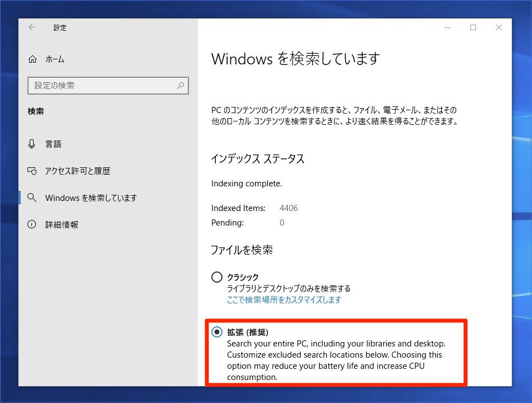Click the ファイルを検索 heading
Screen dimensions: 532x403
tap(242, 250)
